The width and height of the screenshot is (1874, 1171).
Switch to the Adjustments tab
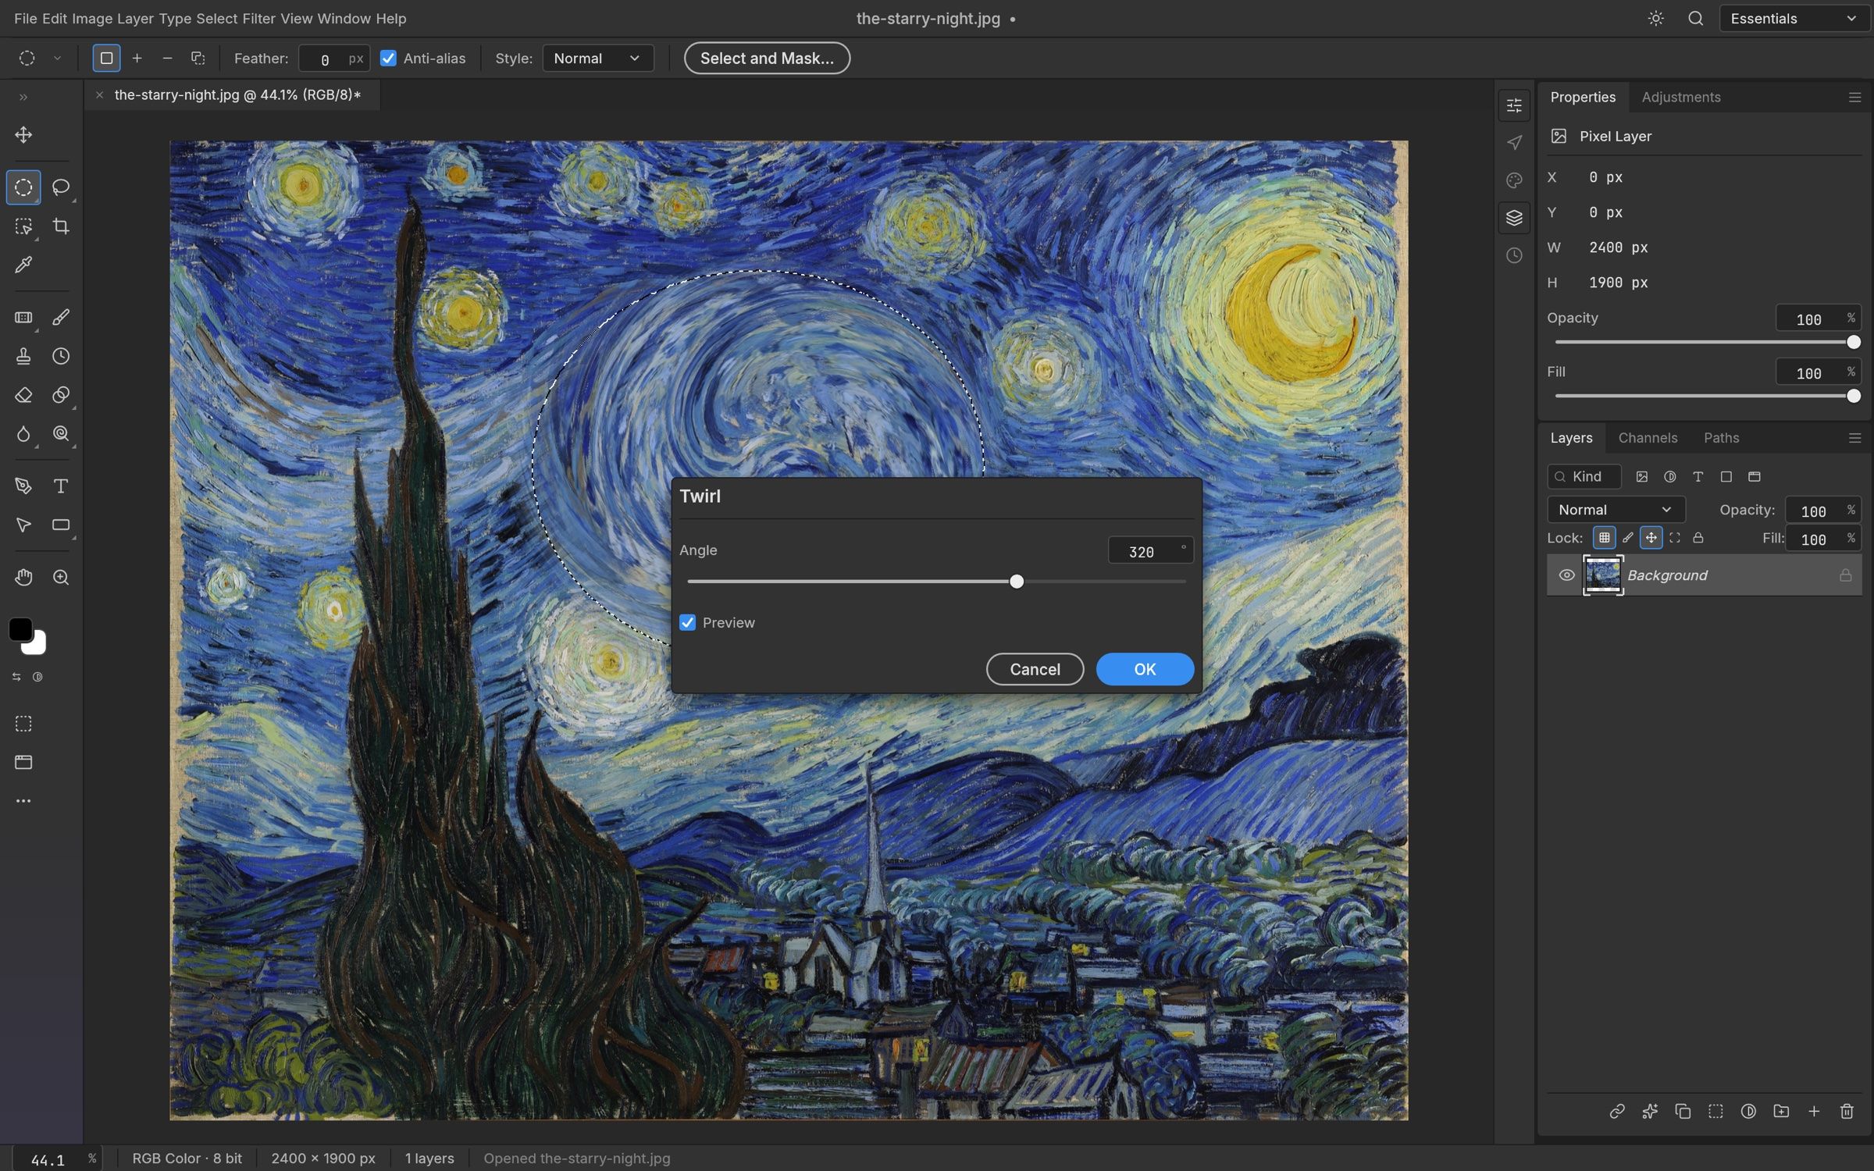tap(1681, 98)
